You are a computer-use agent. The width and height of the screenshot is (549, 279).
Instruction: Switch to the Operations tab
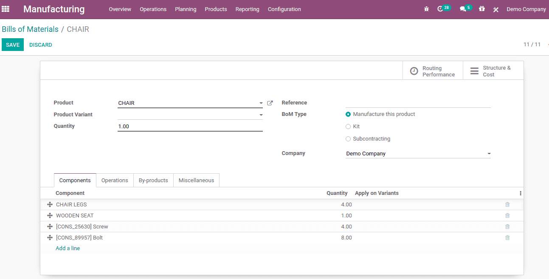[x=115, y=180]
